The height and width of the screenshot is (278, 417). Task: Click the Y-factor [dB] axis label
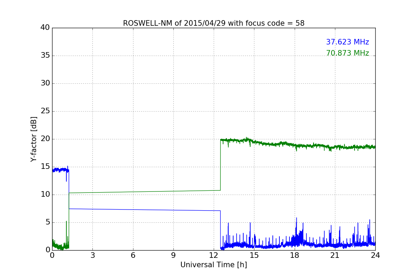(34, 139)
